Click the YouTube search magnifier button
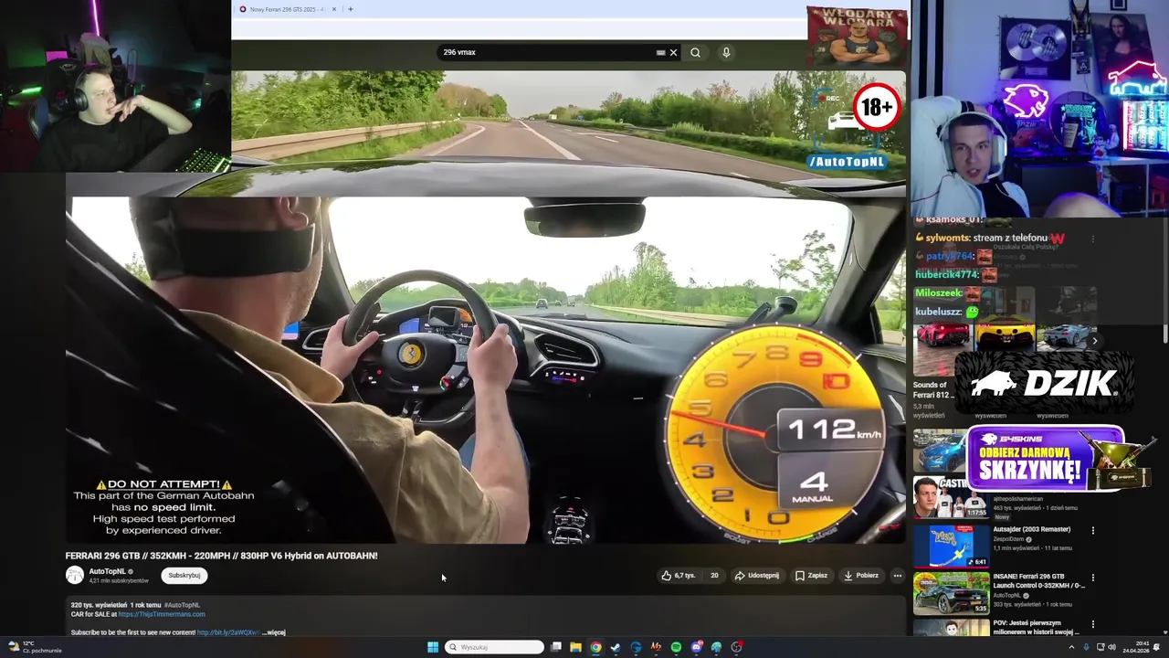 tap(695, 53)
